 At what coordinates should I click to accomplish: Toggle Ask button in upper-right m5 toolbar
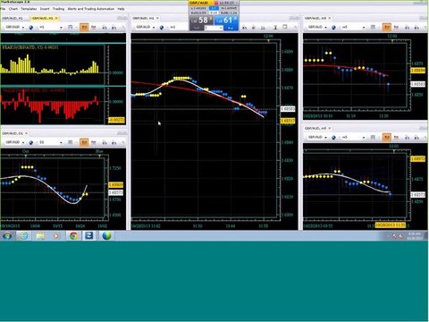point(396,27)
